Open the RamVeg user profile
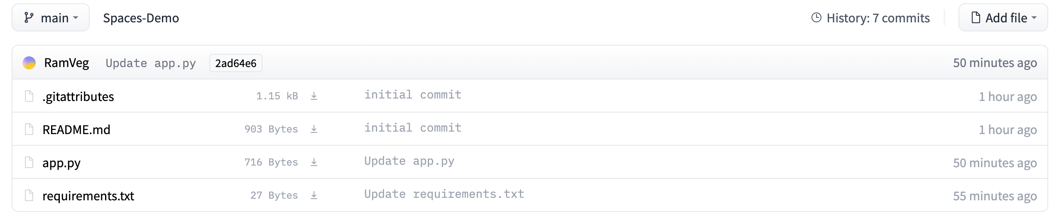 pyautogui.click(x=66, y=63)
